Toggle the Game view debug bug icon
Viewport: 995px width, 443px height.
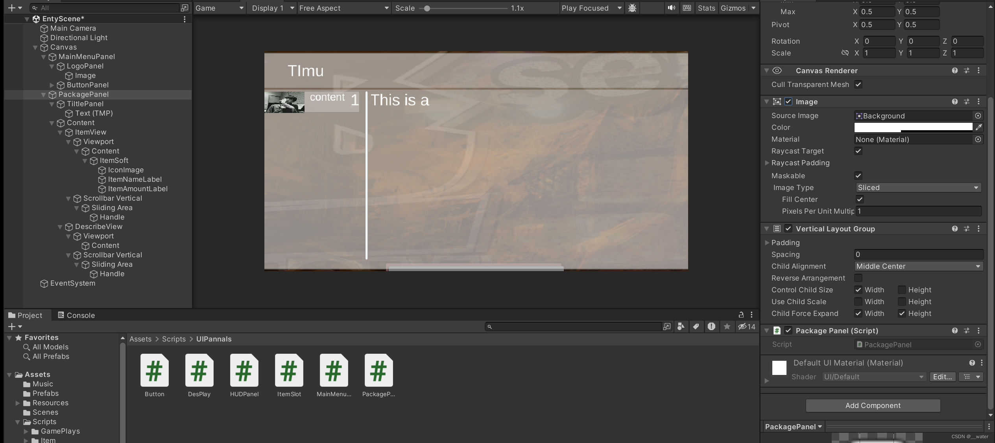click(632, 8)
